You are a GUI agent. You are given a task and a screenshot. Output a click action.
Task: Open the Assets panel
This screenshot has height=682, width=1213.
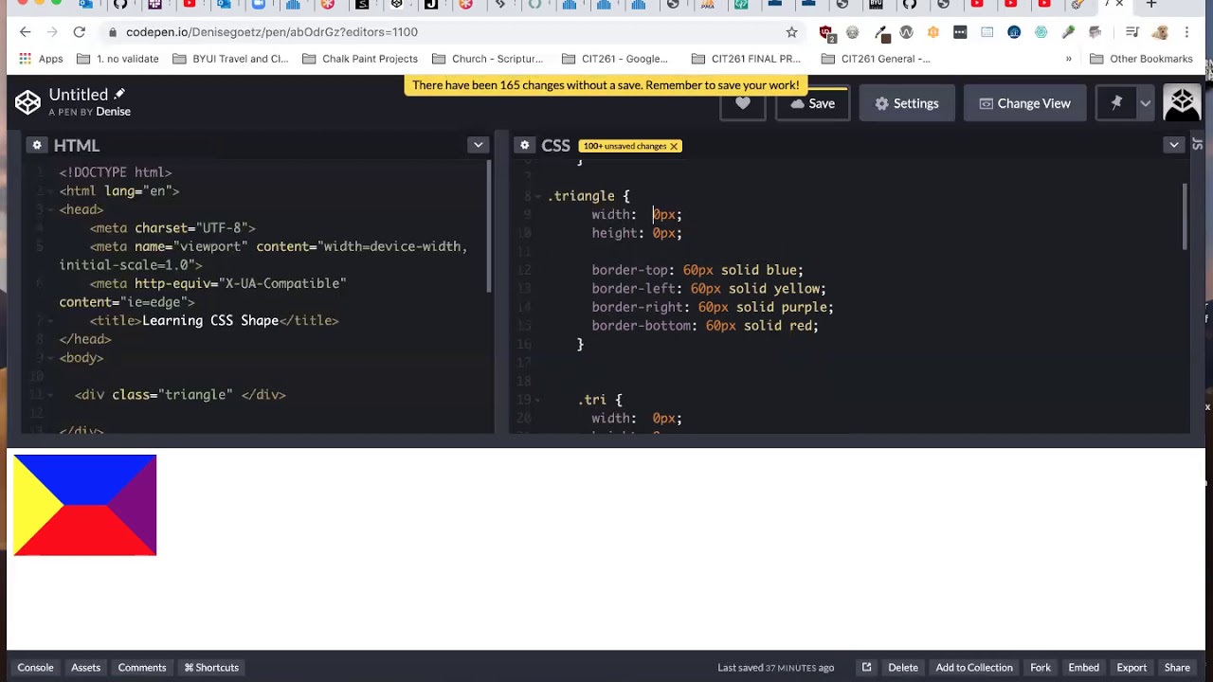coord(85,667)
